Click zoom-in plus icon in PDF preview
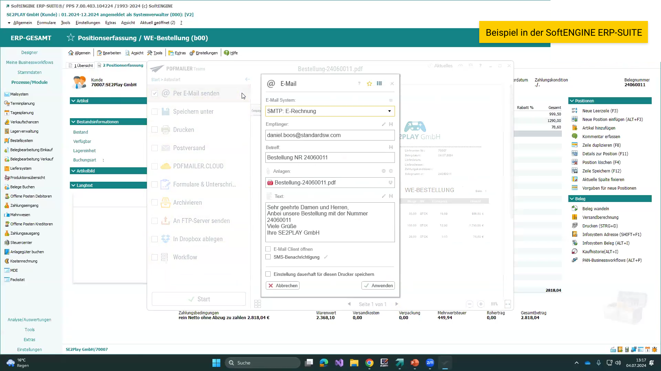 (481, 304)
